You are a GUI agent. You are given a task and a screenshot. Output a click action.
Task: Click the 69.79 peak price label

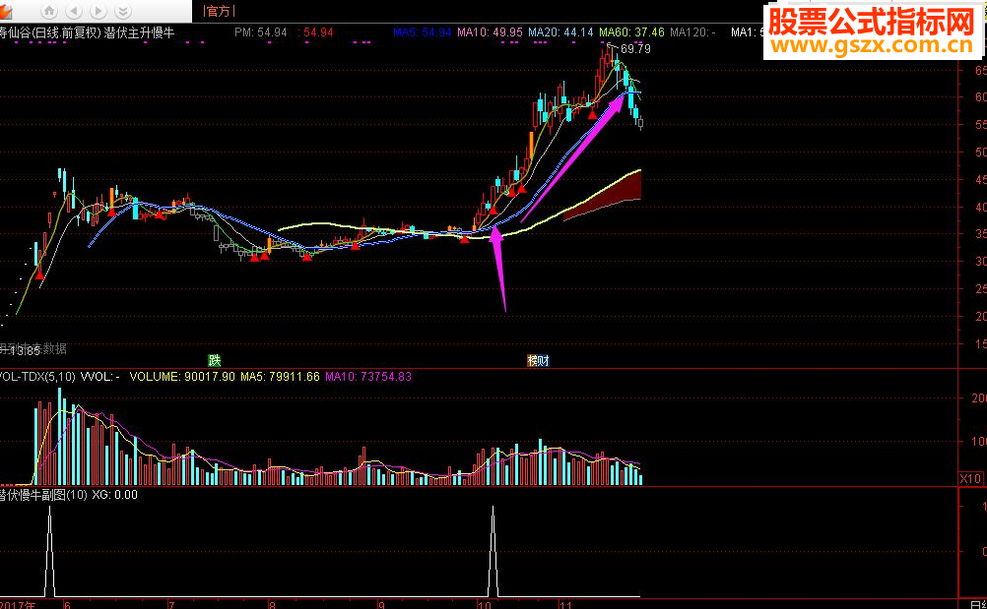coord(635,49)
